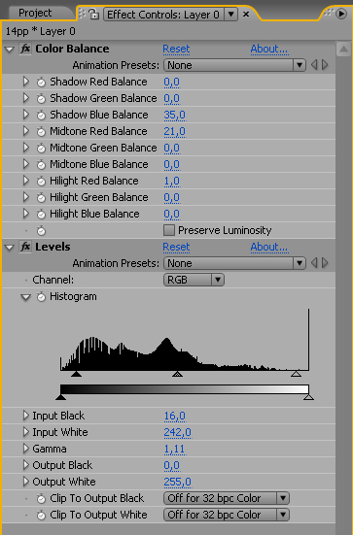Click output white triangle under gradient
This screenshot has height=535, width=353.
[x=308, y=397]
